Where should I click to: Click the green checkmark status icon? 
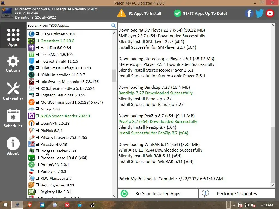coord(177,13)
